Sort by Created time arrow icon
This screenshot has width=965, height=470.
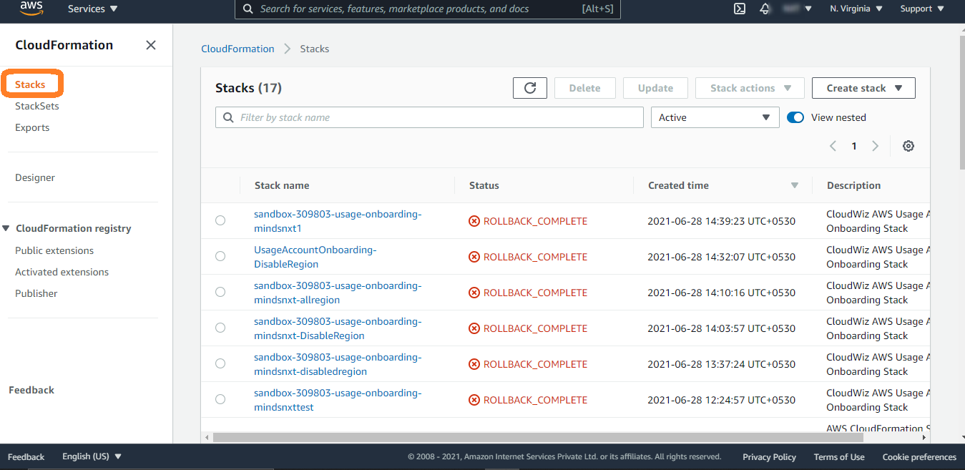click(x=794, y=185)
